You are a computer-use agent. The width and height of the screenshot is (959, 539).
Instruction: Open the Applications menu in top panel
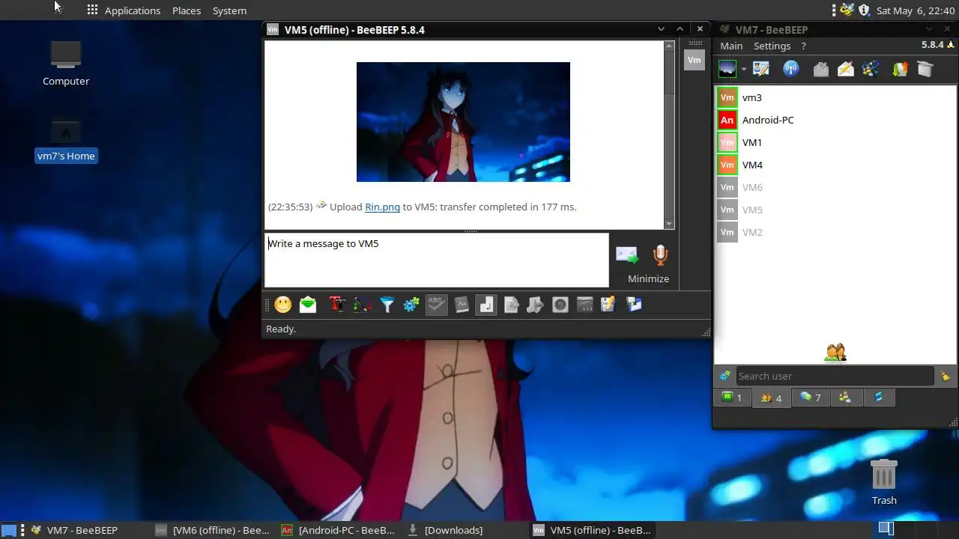132,10
